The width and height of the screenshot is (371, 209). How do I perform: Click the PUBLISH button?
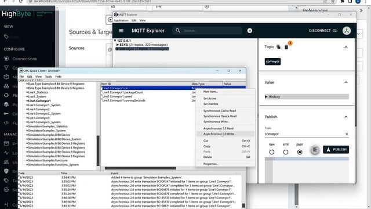pos(336,150)
